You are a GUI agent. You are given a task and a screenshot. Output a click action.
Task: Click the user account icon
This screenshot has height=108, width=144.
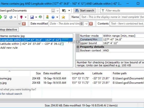click(x=47, y=17)
